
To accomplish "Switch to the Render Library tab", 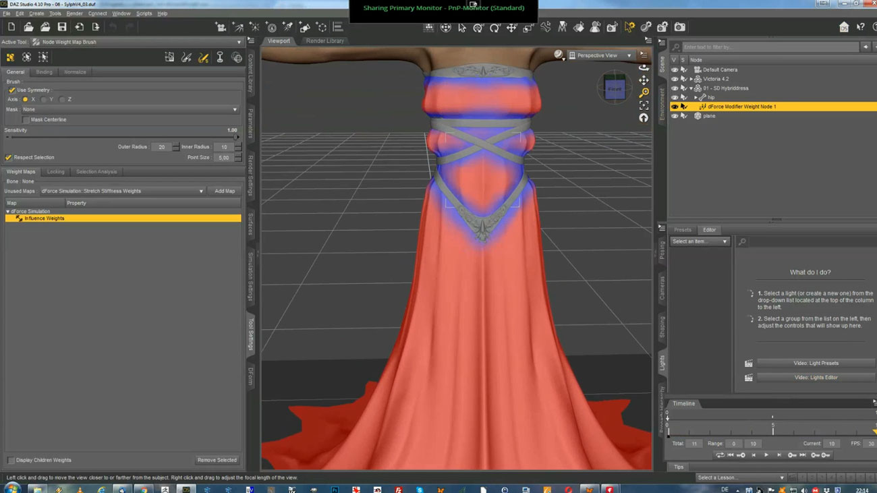I will pyautogui.click(x=325, y=41).
